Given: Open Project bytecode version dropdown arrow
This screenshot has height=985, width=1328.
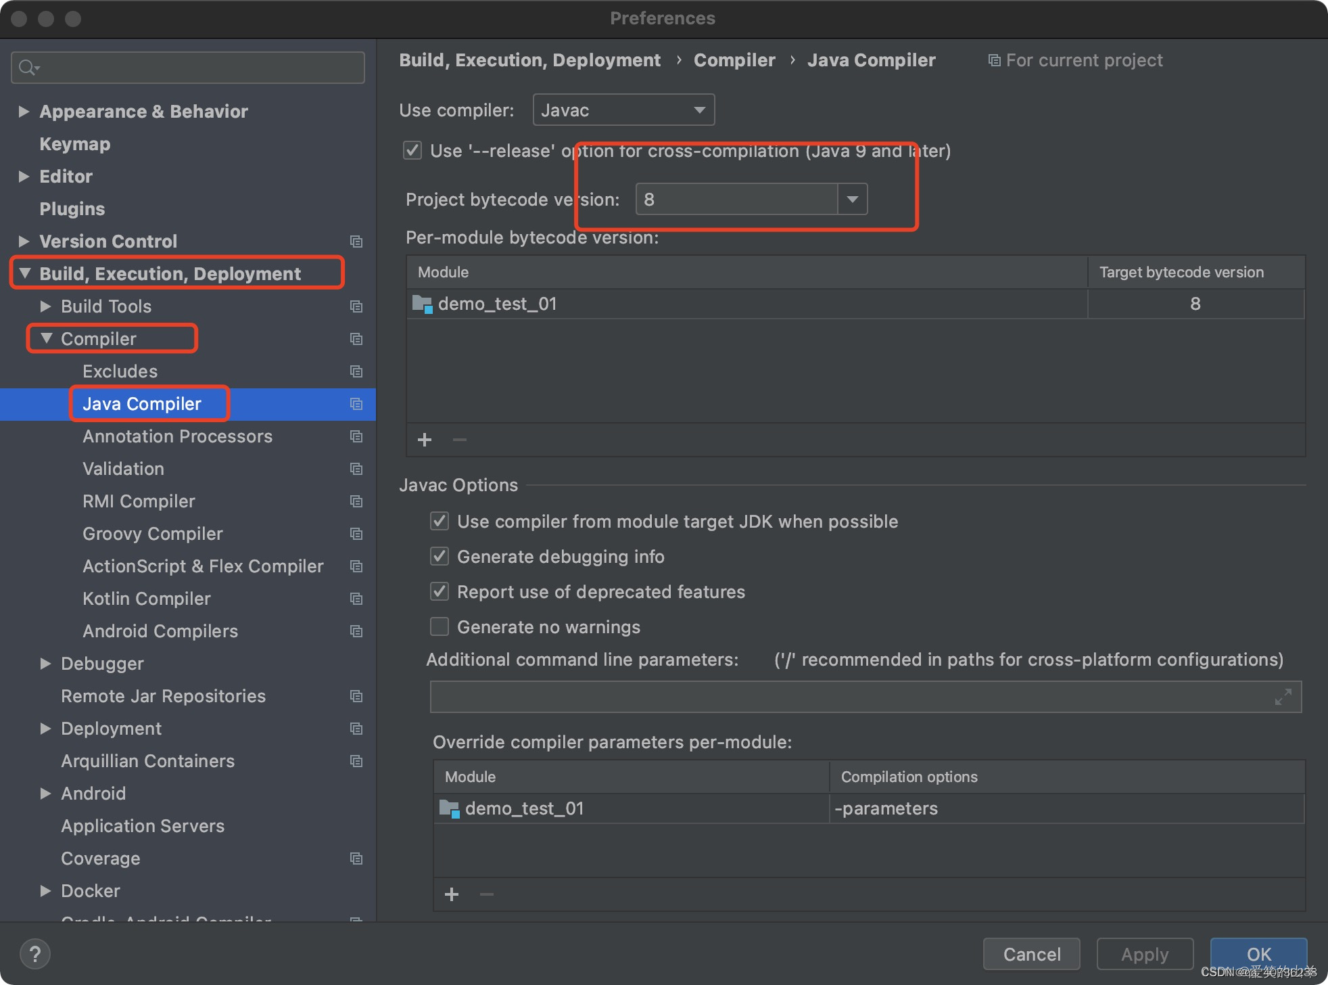Looking at the screenshot, I should 853,200.
